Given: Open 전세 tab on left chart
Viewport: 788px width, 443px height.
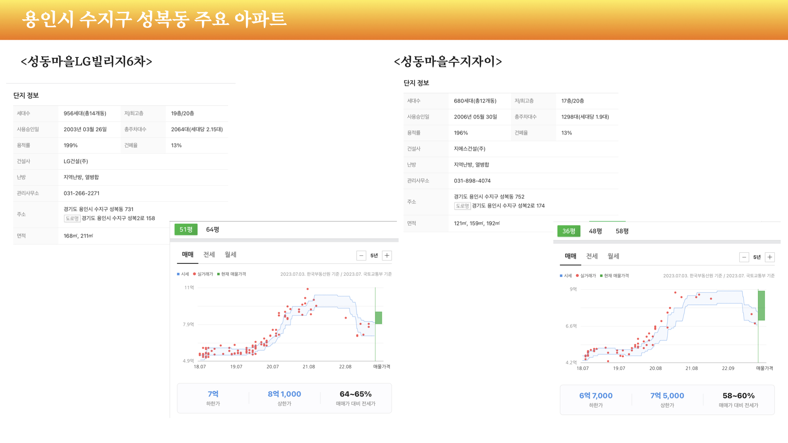Looking at the screenshot, I should 209,254.
